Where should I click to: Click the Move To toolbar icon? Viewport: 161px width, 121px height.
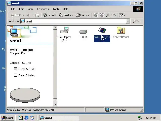click(x=96, y=15)
